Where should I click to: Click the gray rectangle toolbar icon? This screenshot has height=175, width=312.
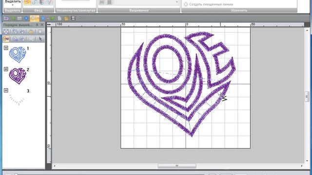coord(19,18)
